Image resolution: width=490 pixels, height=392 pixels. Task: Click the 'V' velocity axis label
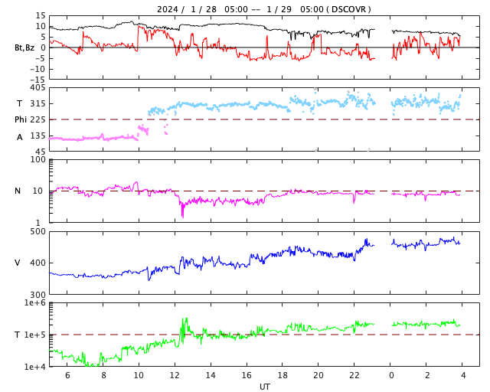(x=18, y=263)
